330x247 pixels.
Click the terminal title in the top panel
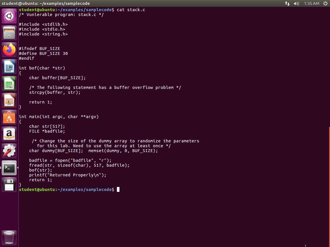46,3
